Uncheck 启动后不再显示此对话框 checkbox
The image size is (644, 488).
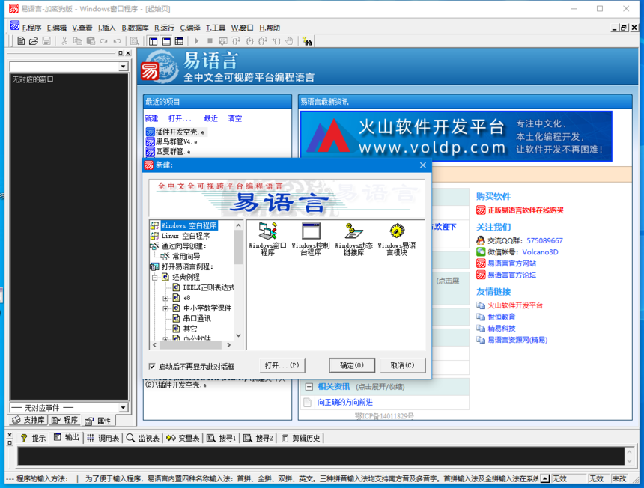pyautogui.click(x=152, y=366)
